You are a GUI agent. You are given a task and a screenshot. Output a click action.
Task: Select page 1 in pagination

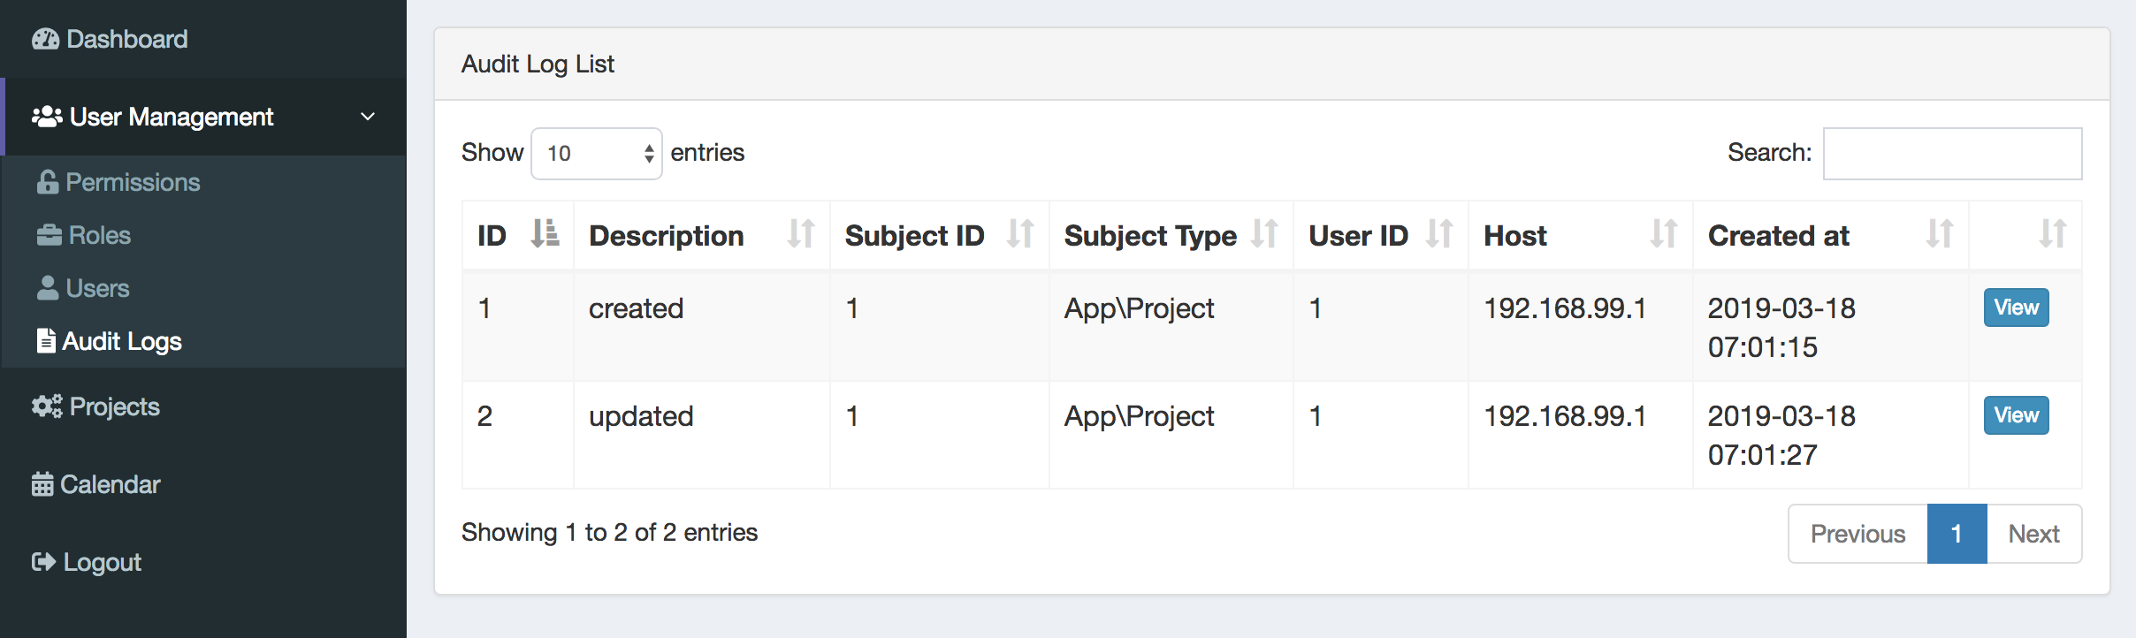[x=1957, y=534]
